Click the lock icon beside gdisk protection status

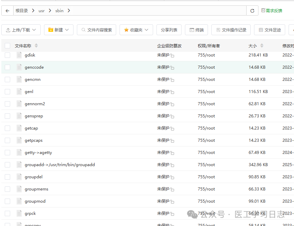[x=172, y=55]
